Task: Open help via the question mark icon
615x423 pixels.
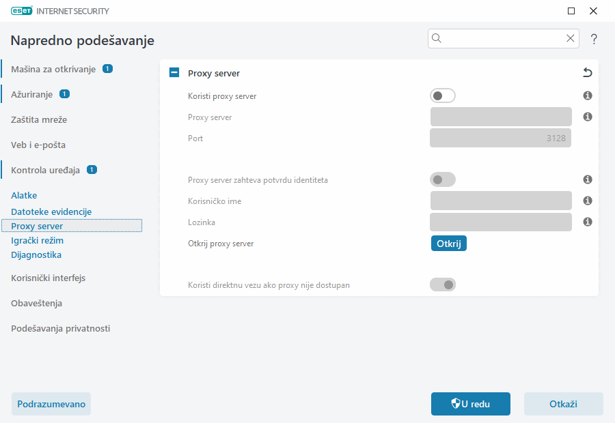Action: click(593, 38)
